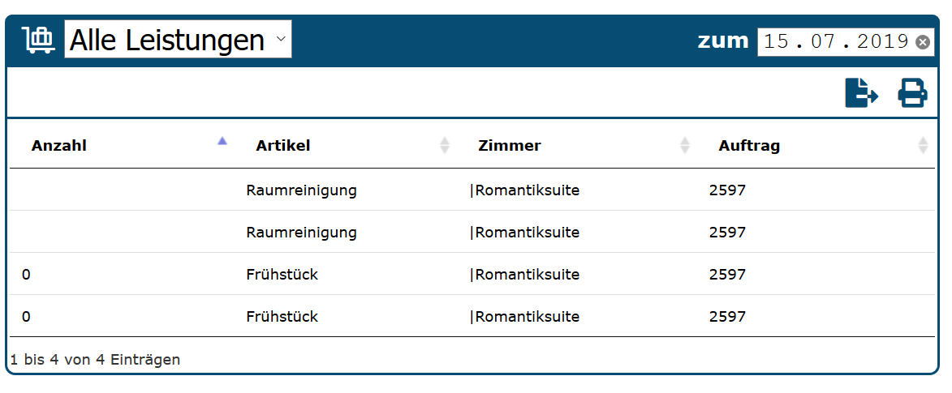Image resolution: width=952 pixels, height=393 pixels.
Task: Select the first Raumreinigung row
Action: (301, 190)
